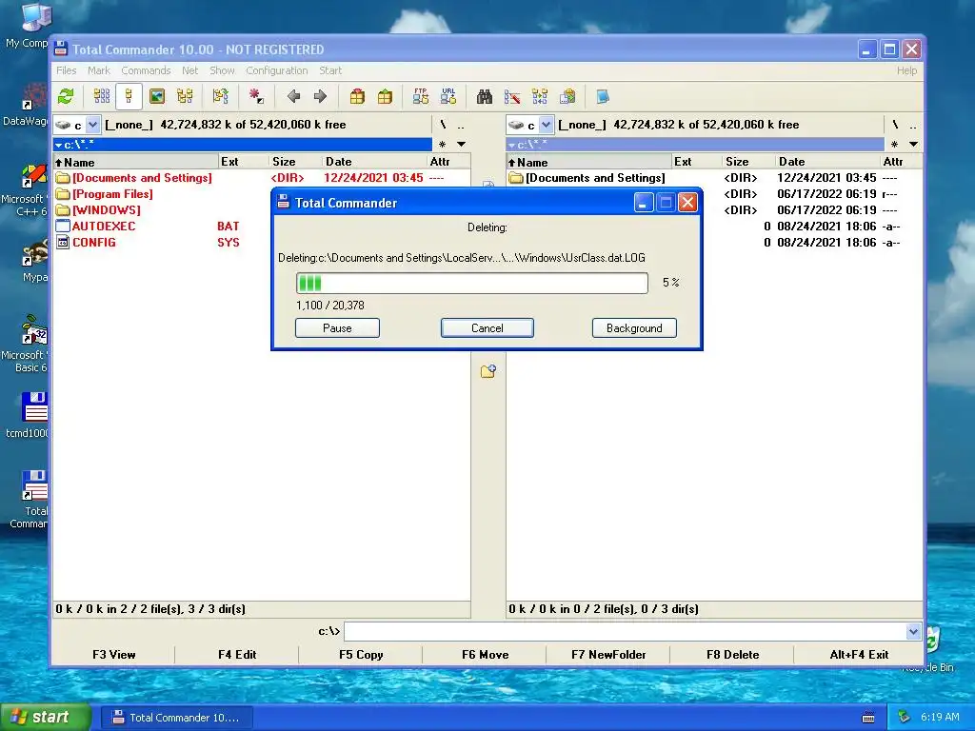
Task: Switch to brief file names view
Action: pyautogui.click(x=101, y=96)
